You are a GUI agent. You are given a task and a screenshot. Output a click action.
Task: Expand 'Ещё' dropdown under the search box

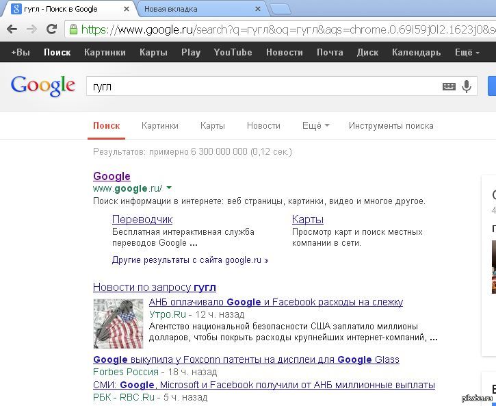(315, 125)
